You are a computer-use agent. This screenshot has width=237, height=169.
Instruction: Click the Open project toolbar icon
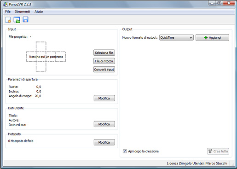(x=17, y=20)
